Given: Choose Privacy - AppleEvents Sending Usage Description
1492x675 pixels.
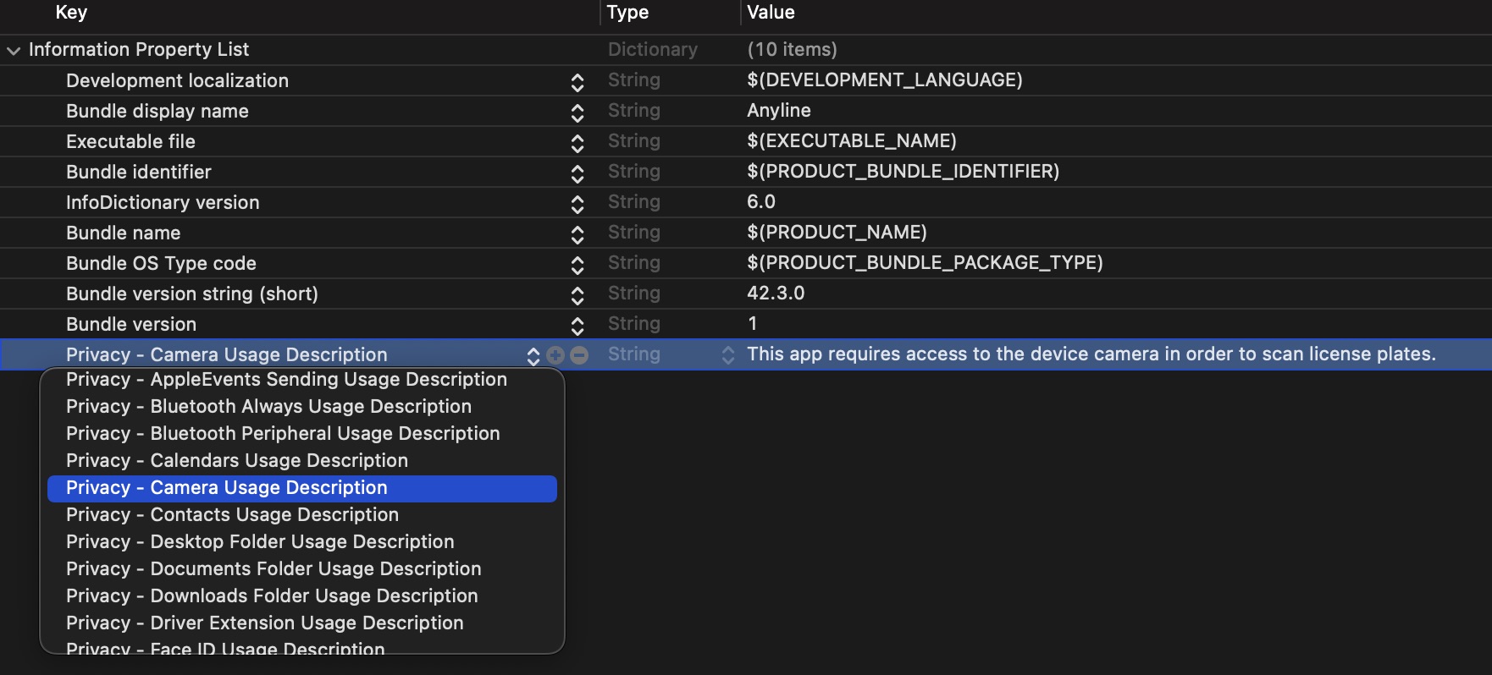Looking at the screenshot, I should click(286, 379).
